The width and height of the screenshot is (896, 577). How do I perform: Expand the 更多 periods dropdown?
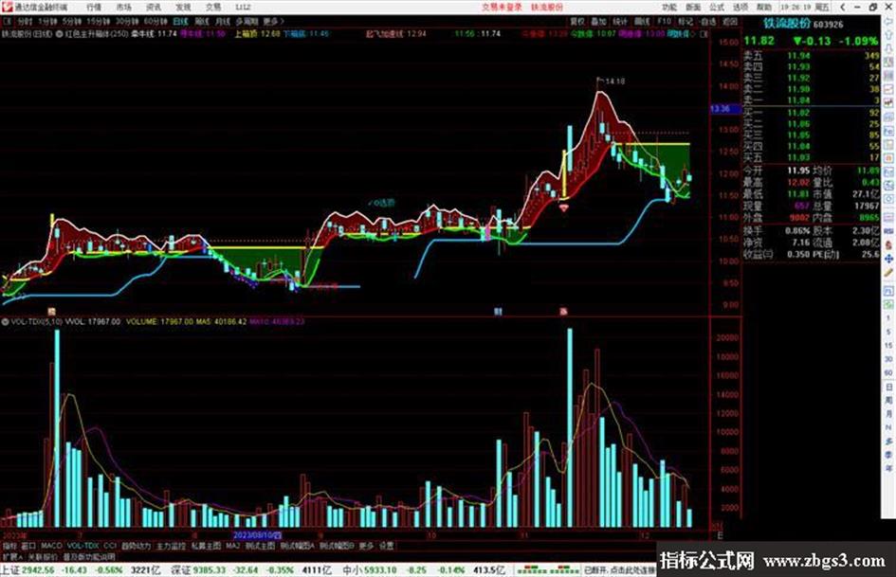click(x=272, y=21)
